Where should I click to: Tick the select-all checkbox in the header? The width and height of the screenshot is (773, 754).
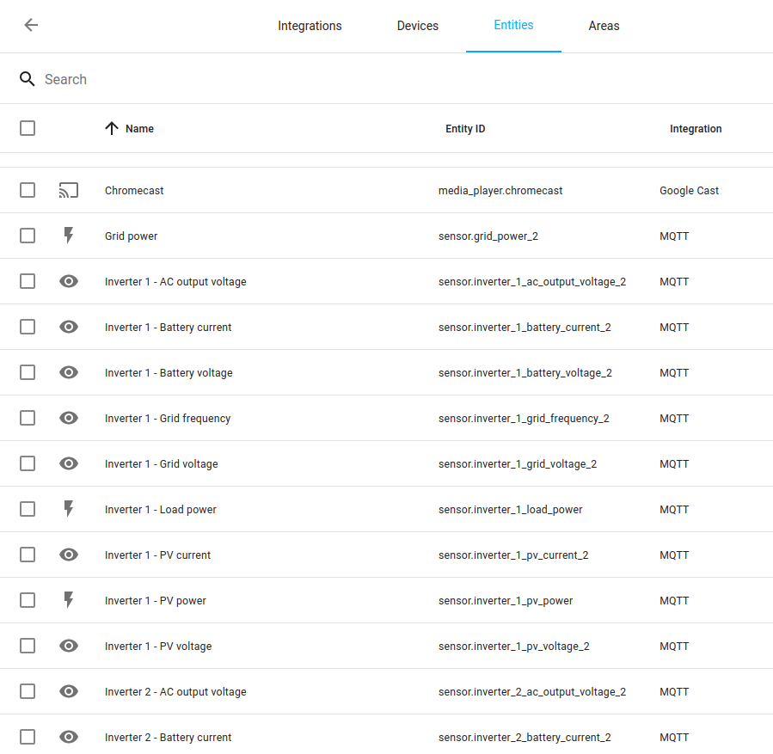(x=27, y=127)
